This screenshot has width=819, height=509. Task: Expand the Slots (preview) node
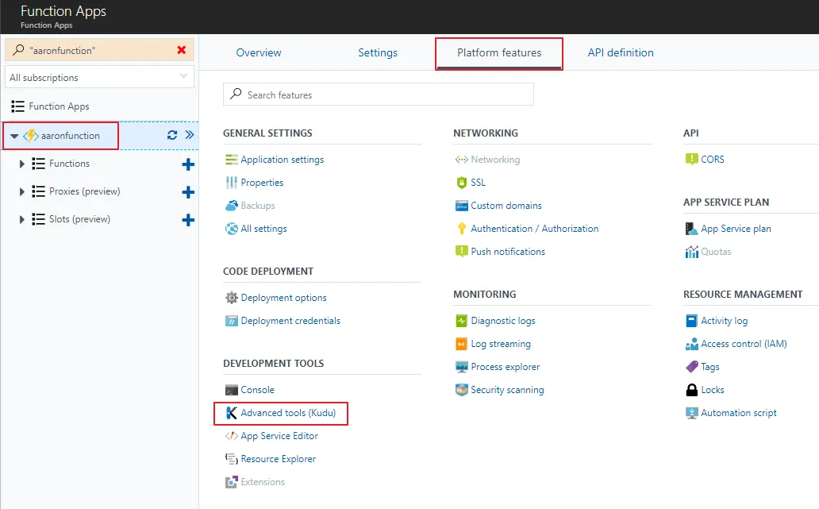[22, 219]
